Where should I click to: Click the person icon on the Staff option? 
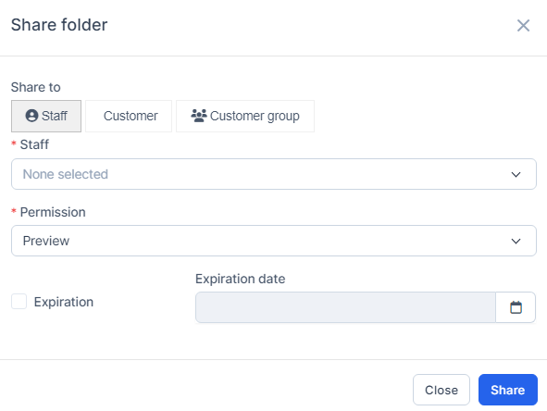(31, 116)
